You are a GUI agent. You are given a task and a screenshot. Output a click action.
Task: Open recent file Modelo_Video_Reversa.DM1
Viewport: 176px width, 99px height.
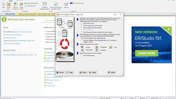coord(18,55)
